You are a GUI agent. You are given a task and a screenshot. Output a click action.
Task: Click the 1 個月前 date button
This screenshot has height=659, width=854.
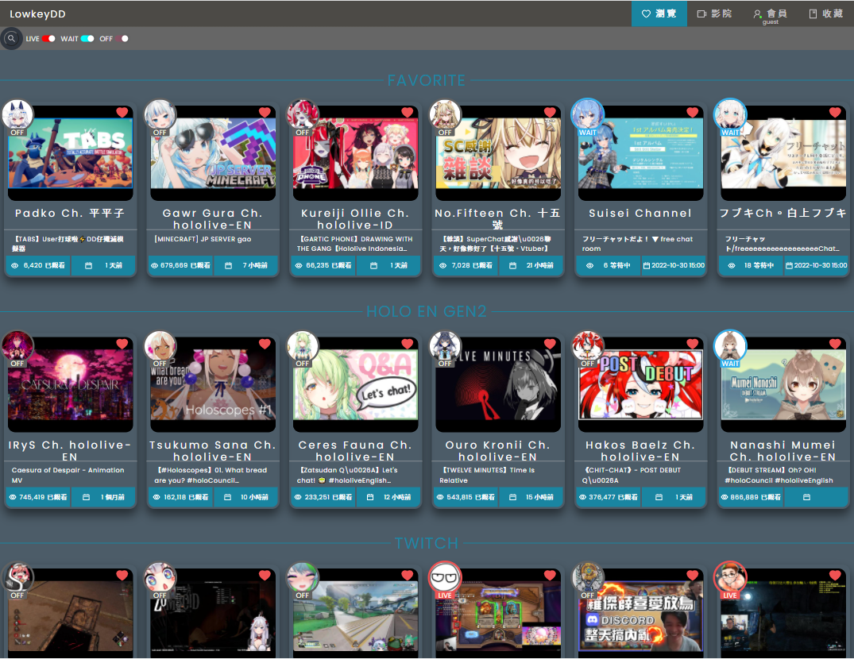coord(103,497)
